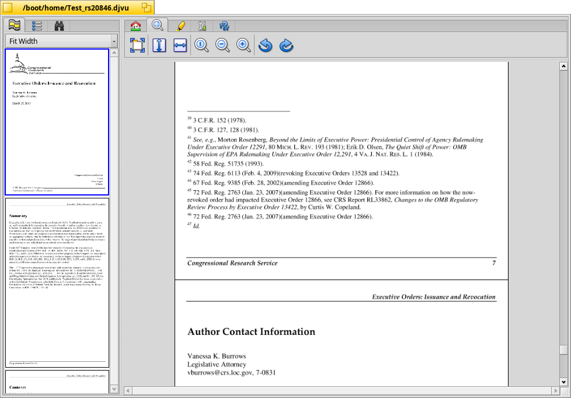
Task: Click the email vburrows@crs.loc.gov
Action: (x=220, y=372)
